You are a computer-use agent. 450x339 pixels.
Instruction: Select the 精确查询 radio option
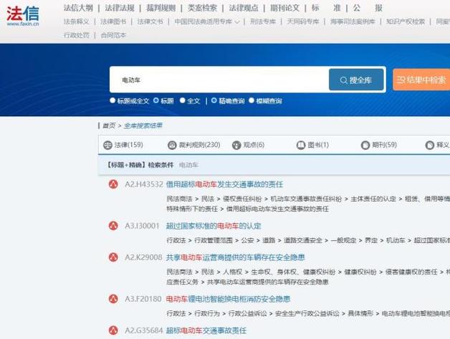(x=214, y=100)
